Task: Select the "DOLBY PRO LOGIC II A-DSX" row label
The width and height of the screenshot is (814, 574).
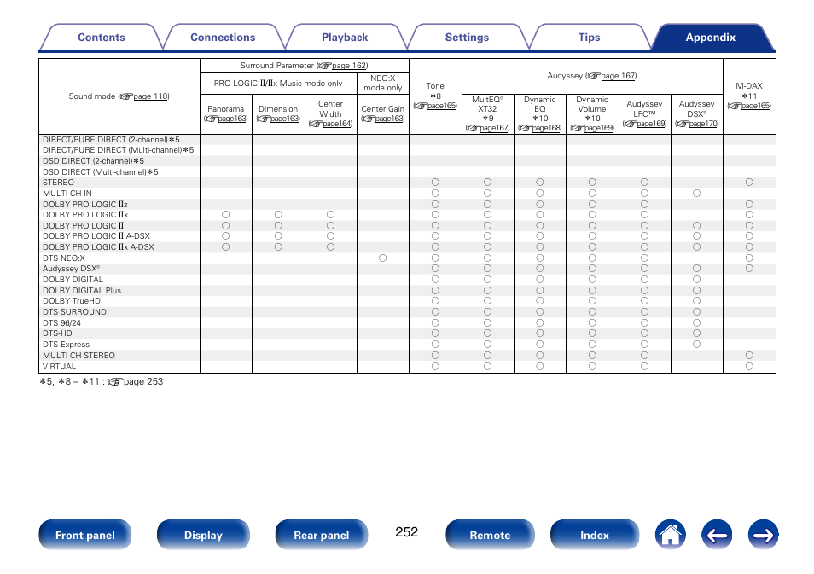Action: 96,236
